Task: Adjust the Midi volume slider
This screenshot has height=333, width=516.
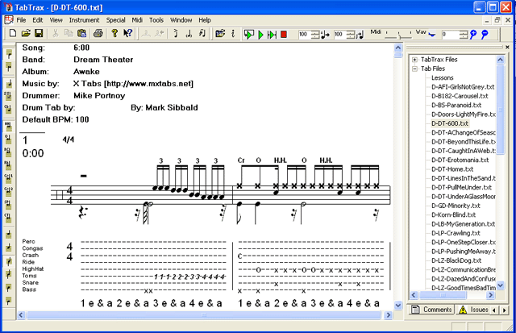Action: pos(398,34)
